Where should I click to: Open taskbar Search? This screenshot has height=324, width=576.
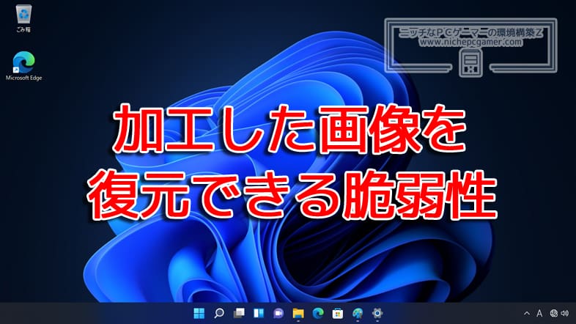click(219, 313)
